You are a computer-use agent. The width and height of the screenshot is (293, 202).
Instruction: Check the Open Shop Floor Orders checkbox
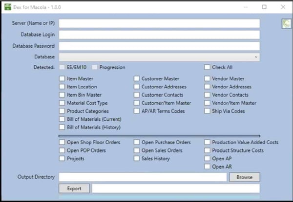(x=62, y=142)
